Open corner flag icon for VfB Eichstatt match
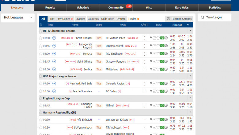Viewport: 239px width, 135px height. 151,119
